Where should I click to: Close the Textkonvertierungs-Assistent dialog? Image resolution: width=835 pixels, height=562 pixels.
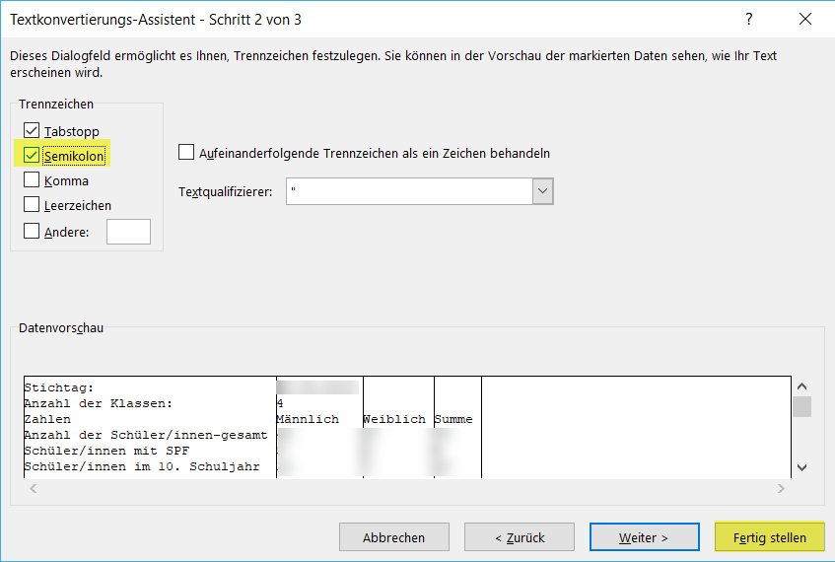pos(804,19)
